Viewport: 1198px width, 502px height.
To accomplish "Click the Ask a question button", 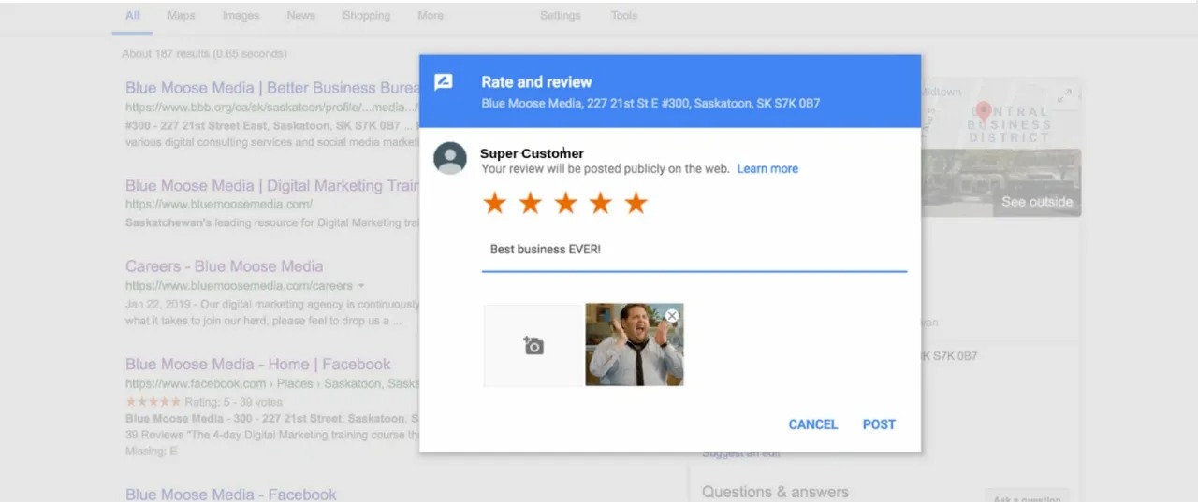I will click(x=1026, y=496).
